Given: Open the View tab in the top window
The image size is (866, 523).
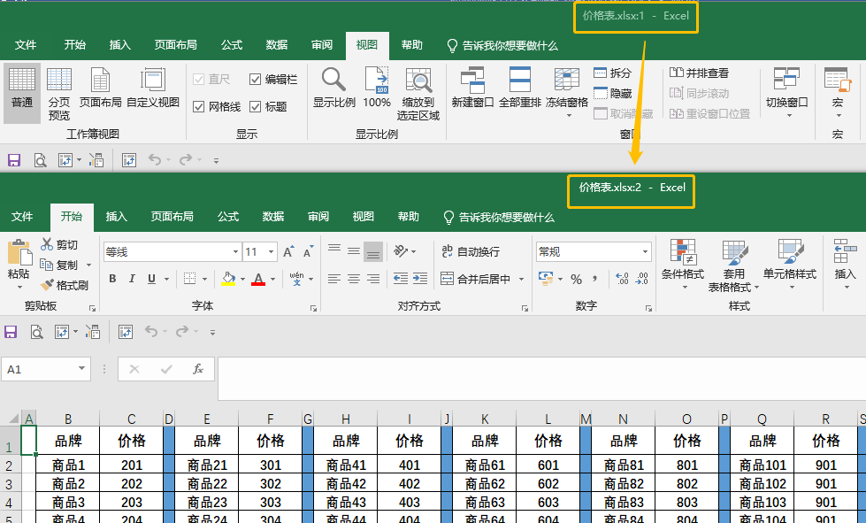Looking at the screenshot, I should [x=367, y=45].
